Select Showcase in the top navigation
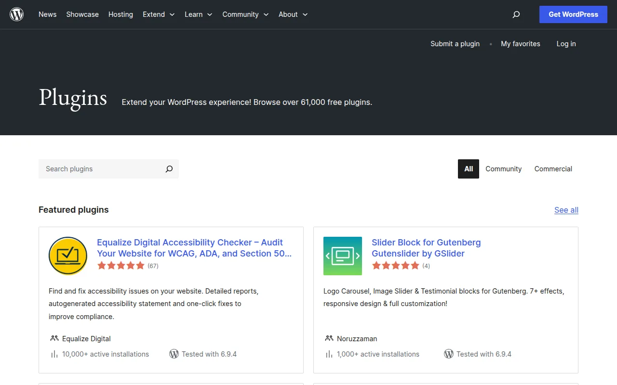617x385 pixels. coord(82,14)
